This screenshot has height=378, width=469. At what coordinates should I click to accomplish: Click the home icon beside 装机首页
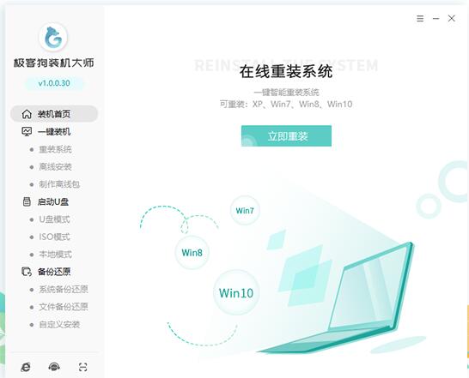click(x=27, y=114)
